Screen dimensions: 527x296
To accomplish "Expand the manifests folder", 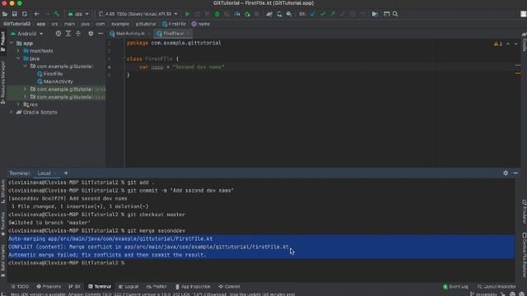I will pos(18,51).
